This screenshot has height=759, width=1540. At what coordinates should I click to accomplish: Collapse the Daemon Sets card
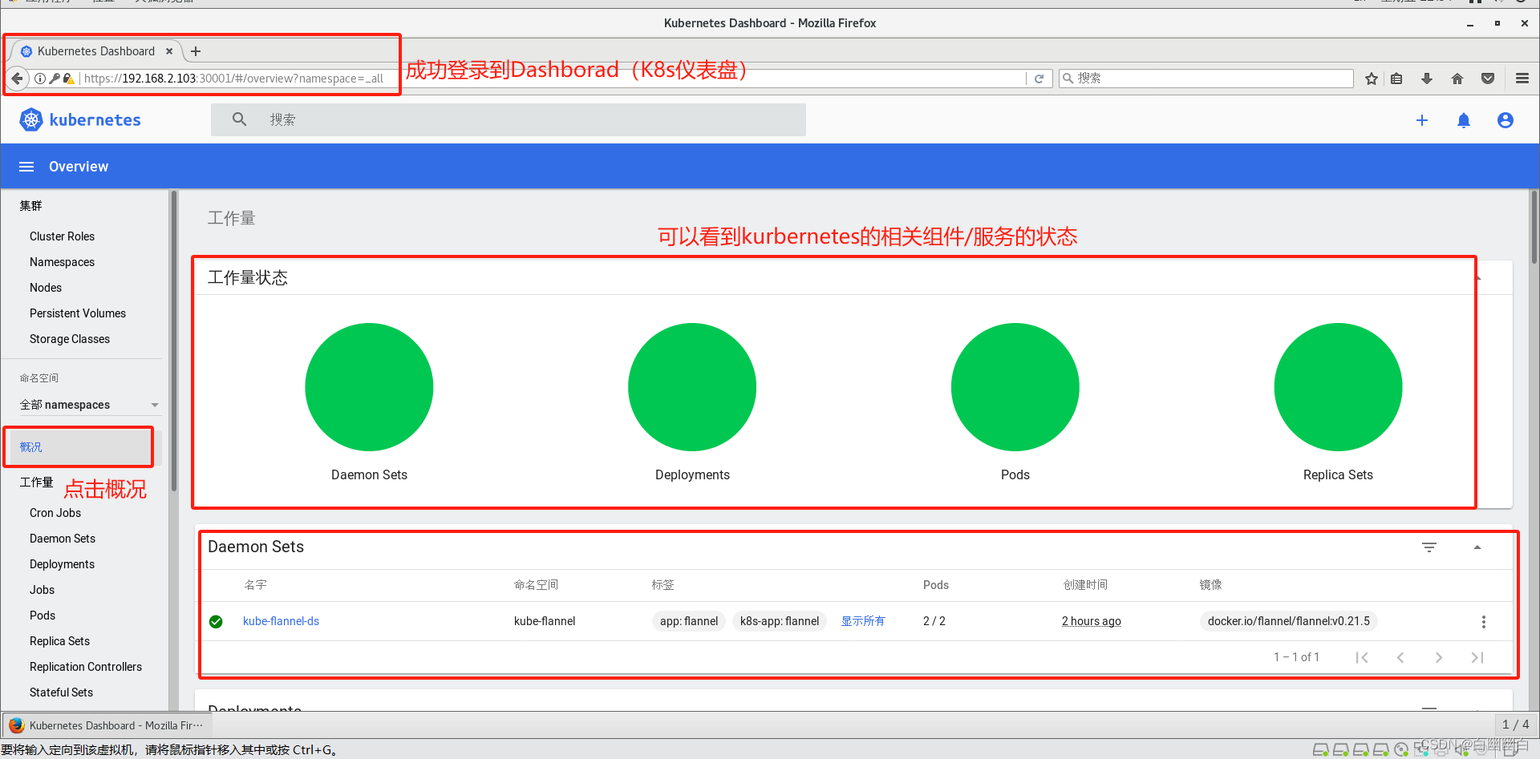pos(1477,547)
